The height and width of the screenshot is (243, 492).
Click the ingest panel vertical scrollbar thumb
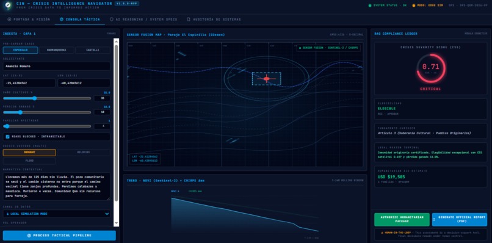[x=117, y=123]
